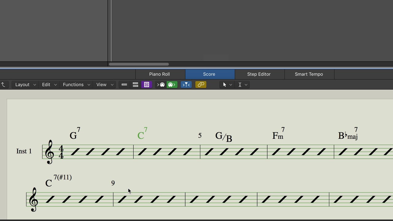Select the Fm7 chord symbol

click(x=278, y=134)
